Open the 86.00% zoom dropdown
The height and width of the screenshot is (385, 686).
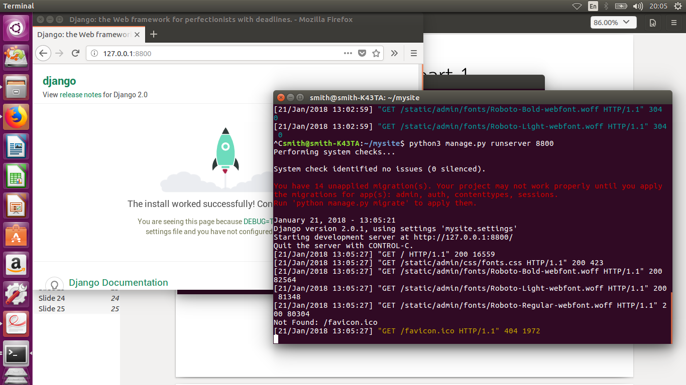click(x=613, y=23)
